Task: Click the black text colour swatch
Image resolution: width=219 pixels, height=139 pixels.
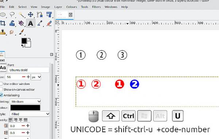Action: point(25,108)
